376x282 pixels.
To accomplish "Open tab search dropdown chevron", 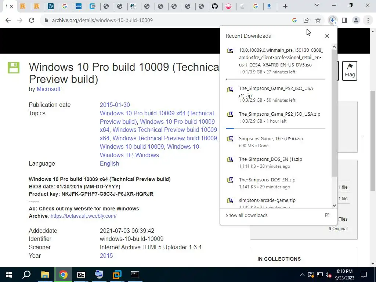I will coord(317,5).
